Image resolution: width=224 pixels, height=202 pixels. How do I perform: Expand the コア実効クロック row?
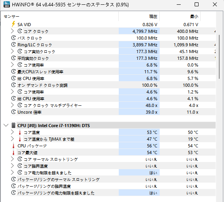click(x=12, y=51)
